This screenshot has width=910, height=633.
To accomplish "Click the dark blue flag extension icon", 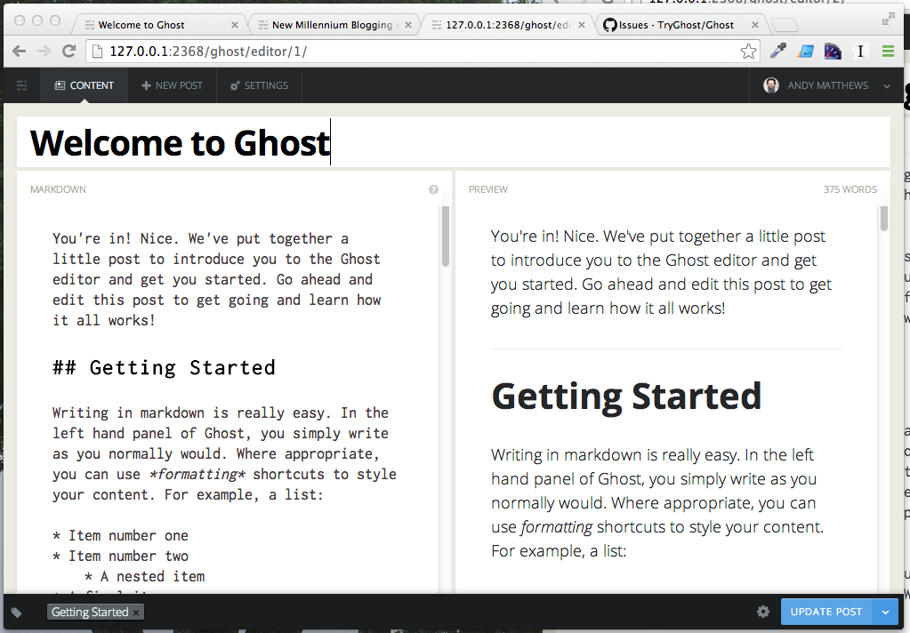I will coord(833,51).
